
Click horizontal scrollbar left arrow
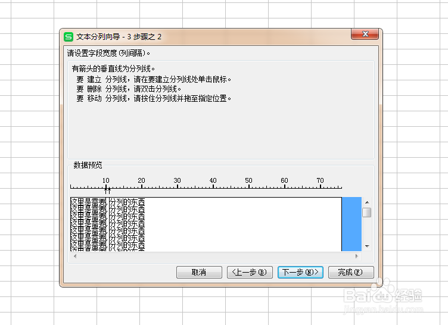tap(75, 256)
